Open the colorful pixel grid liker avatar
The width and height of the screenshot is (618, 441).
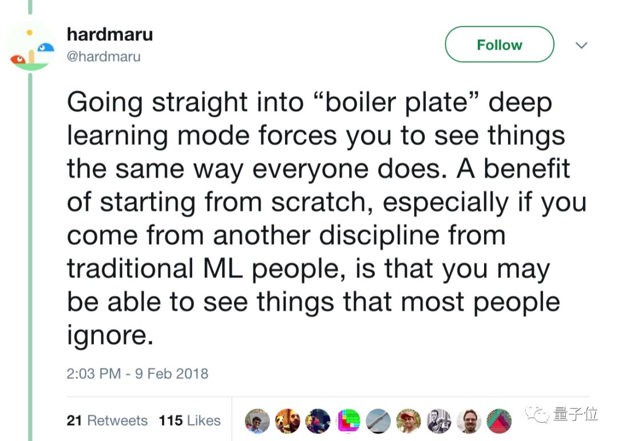tap(348, 421)
